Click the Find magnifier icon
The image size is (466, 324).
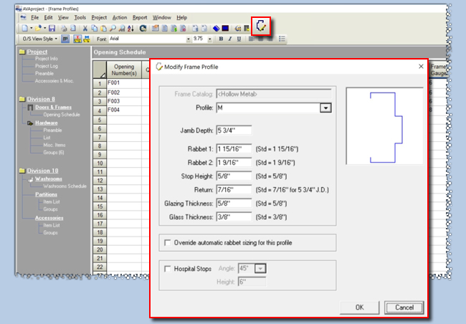click(113, 27)
